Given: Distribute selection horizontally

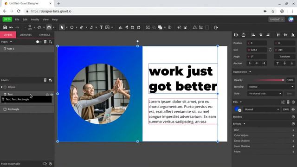Looking at the screenshot, I should coord(236,35).
